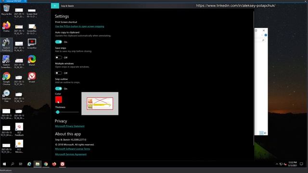Open the Google Chrome desktop shortcut
Viewport: 308px width, 173px height.
pyautogui.click(x=6, y=79)
